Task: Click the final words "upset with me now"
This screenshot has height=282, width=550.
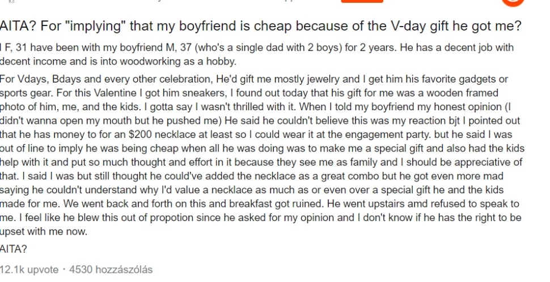Action: pyautogui.click(x=44, y=232)
